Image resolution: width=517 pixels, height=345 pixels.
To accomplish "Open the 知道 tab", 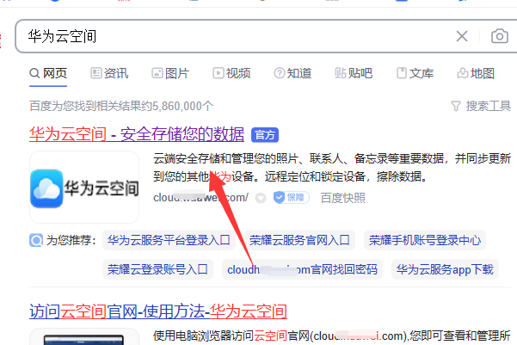I will coord(292,73).
